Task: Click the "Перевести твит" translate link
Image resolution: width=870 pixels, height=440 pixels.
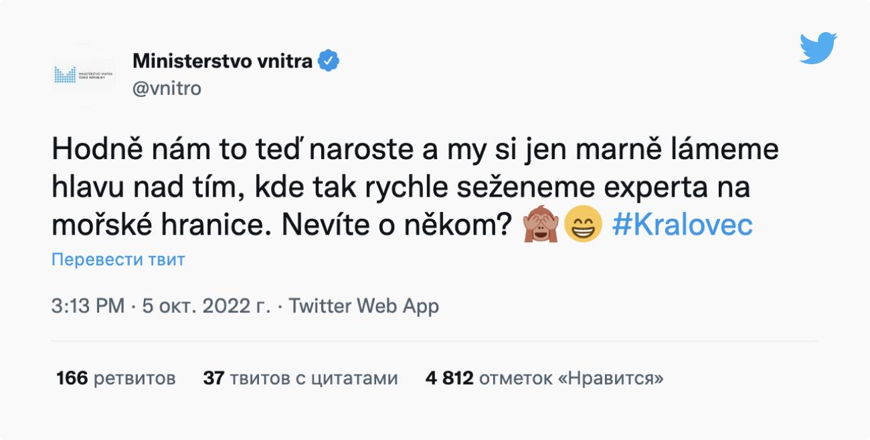Action: (x=118, y=259)
